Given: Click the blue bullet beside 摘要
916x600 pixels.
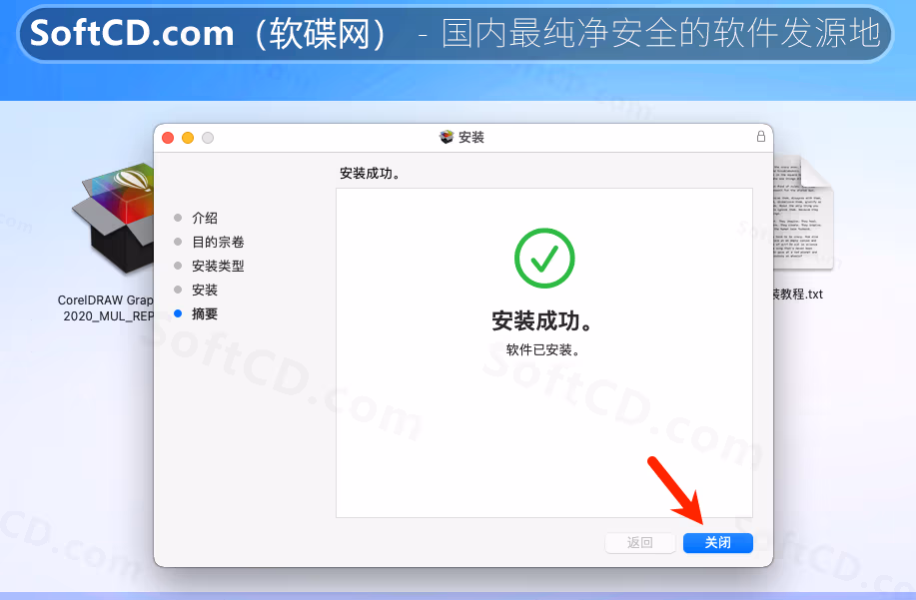Looking at the screenshot, I should 178,313.
